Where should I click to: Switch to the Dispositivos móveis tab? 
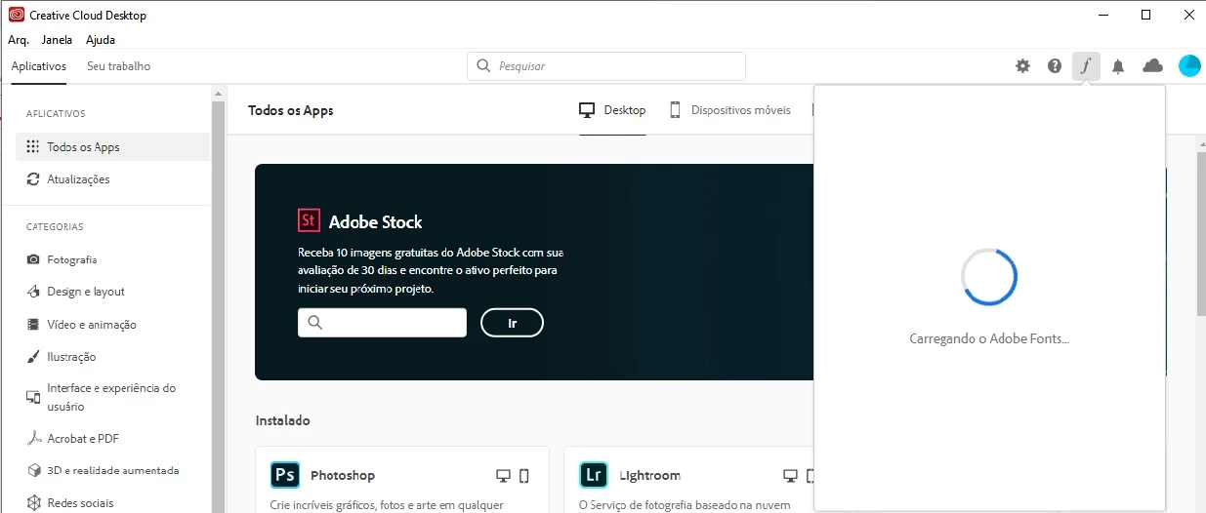[729, 110]
